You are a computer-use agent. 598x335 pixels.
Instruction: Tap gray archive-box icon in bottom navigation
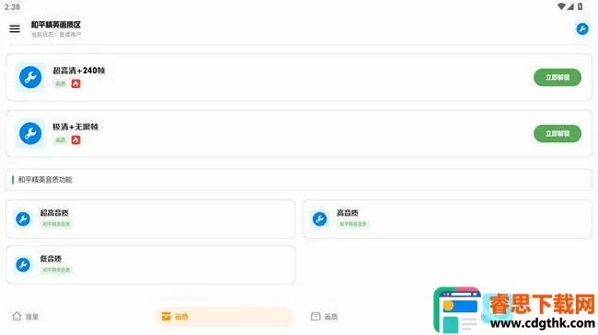click(x=316, y=317)
